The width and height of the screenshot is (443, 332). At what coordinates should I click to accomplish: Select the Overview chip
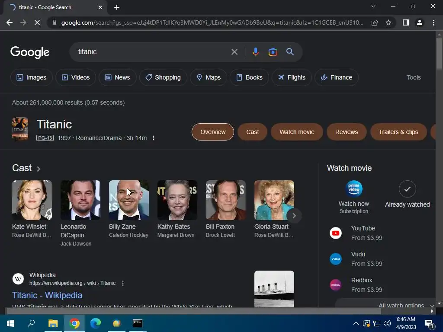click(x=213, y=132)
